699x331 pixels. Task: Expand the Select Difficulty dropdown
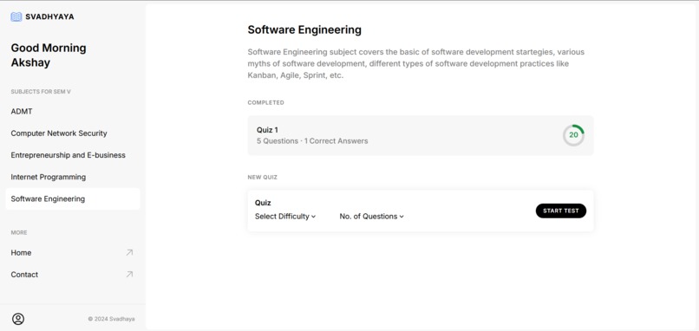[285, 217]
